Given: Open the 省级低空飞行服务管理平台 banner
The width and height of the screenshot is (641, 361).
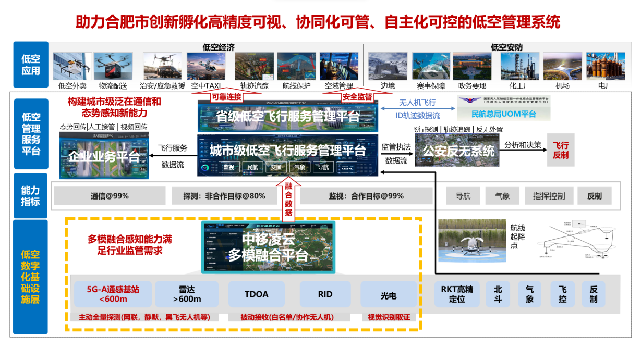Looking at the screenshot, I should point(288,116).
